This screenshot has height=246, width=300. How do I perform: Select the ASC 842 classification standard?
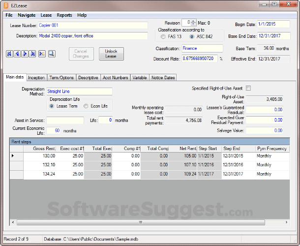(x=192, y=36)
